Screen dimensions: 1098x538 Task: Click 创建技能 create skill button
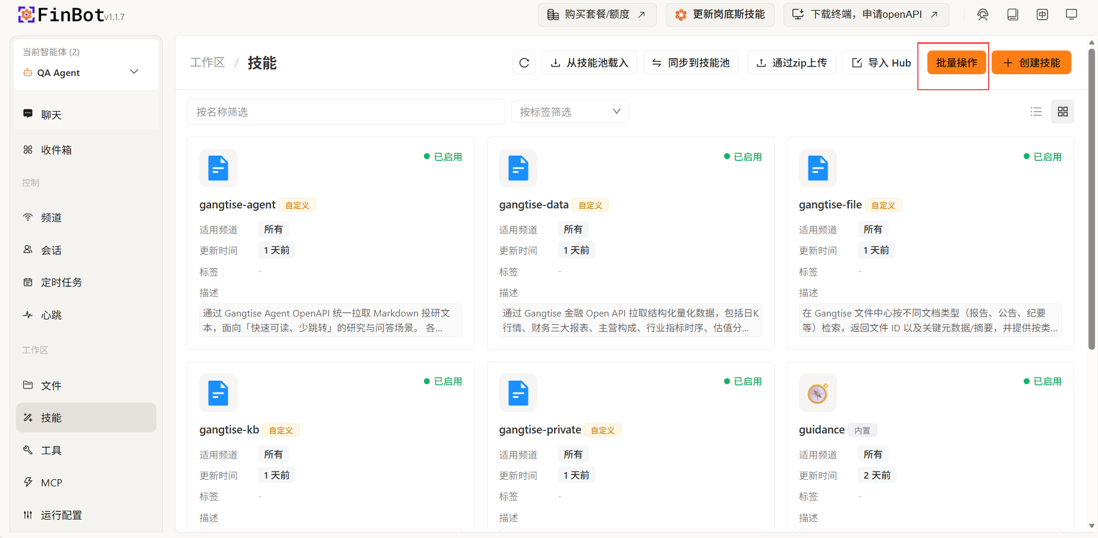pyautogui.click(x=1031, y=62)
